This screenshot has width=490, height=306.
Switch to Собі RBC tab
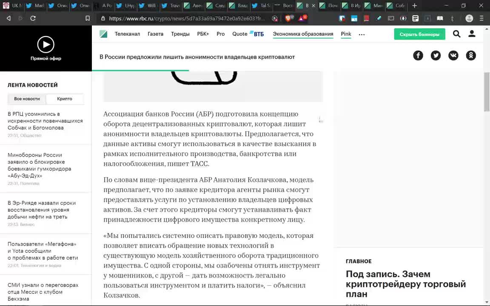click(396, 6)
